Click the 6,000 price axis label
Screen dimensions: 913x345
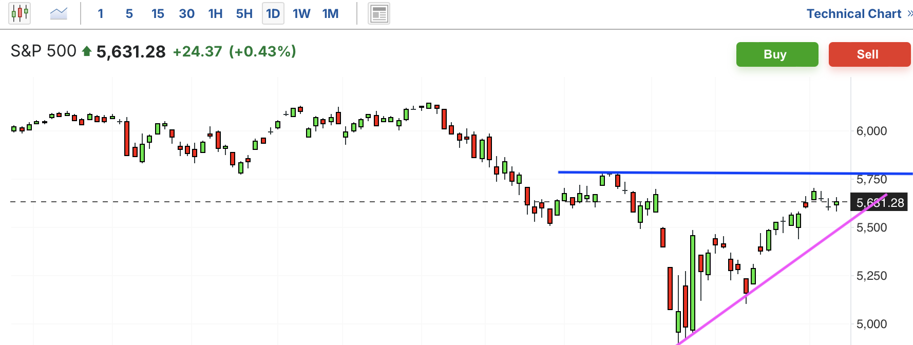click(x=871, y=131)
